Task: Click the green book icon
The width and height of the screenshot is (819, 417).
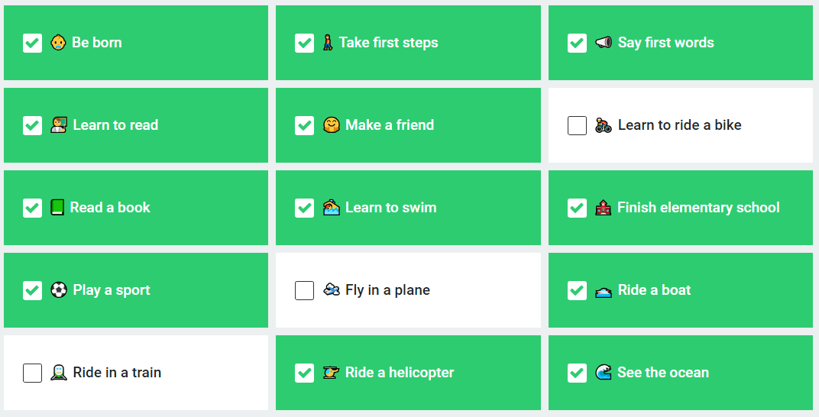Action: coord(58,208)
